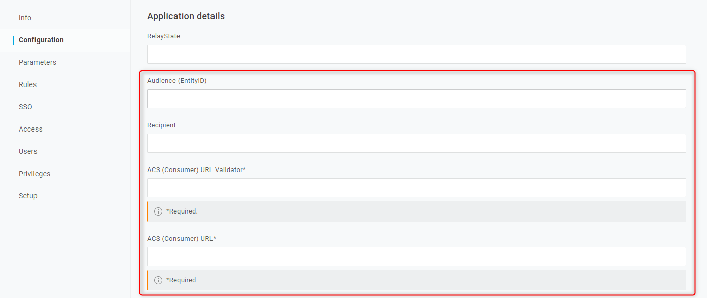Image resolution: width=707 pixels, height=298 pixels.
Task: Open the Info section in the sidebar
Action: click(x=25, y=18)
